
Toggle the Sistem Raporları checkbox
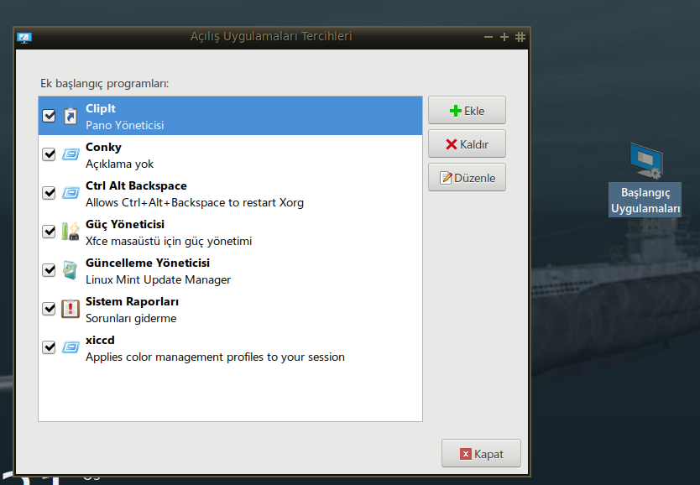coord(49,308)
